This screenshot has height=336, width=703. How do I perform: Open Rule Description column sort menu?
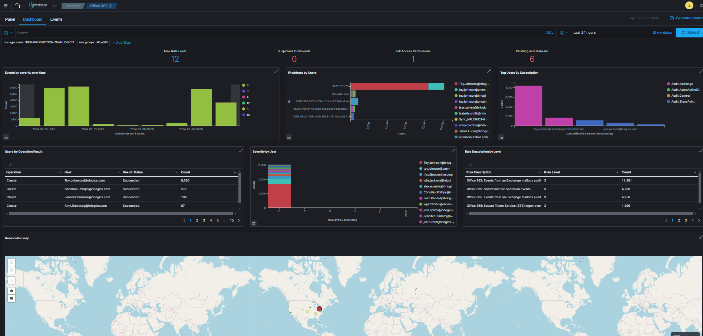coord(539,172)
